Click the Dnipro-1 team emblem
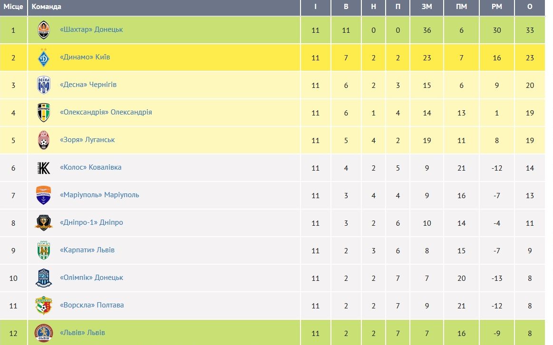Image resolution: width=553 pixels, height=345 pixels. point(44,223)
